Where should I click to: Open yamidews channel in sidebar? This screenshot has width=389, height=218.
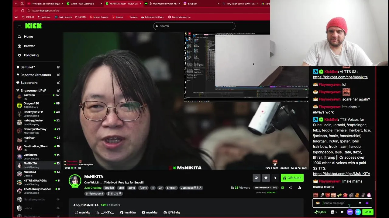[38, 157]
